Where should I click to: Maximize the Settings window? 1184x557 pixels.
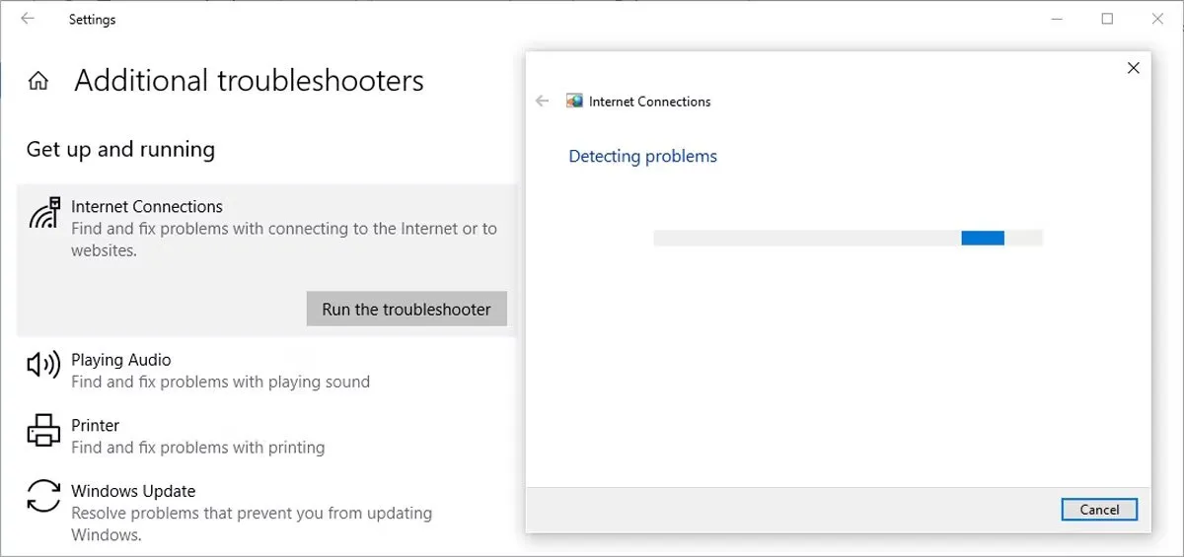1107,19
